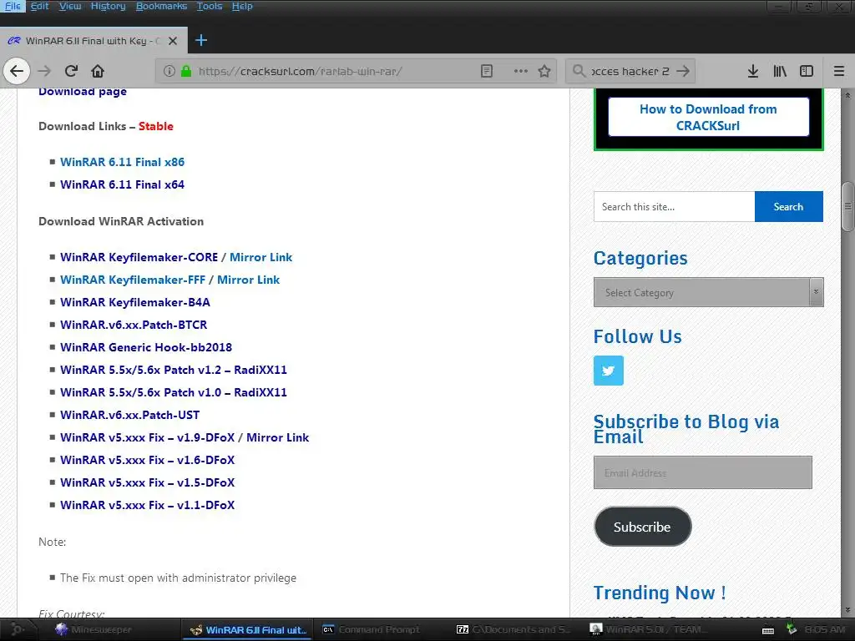Open WinRAR 6.11 Final x64 link
The image size is (855, 641).
(x=122, y=184)
